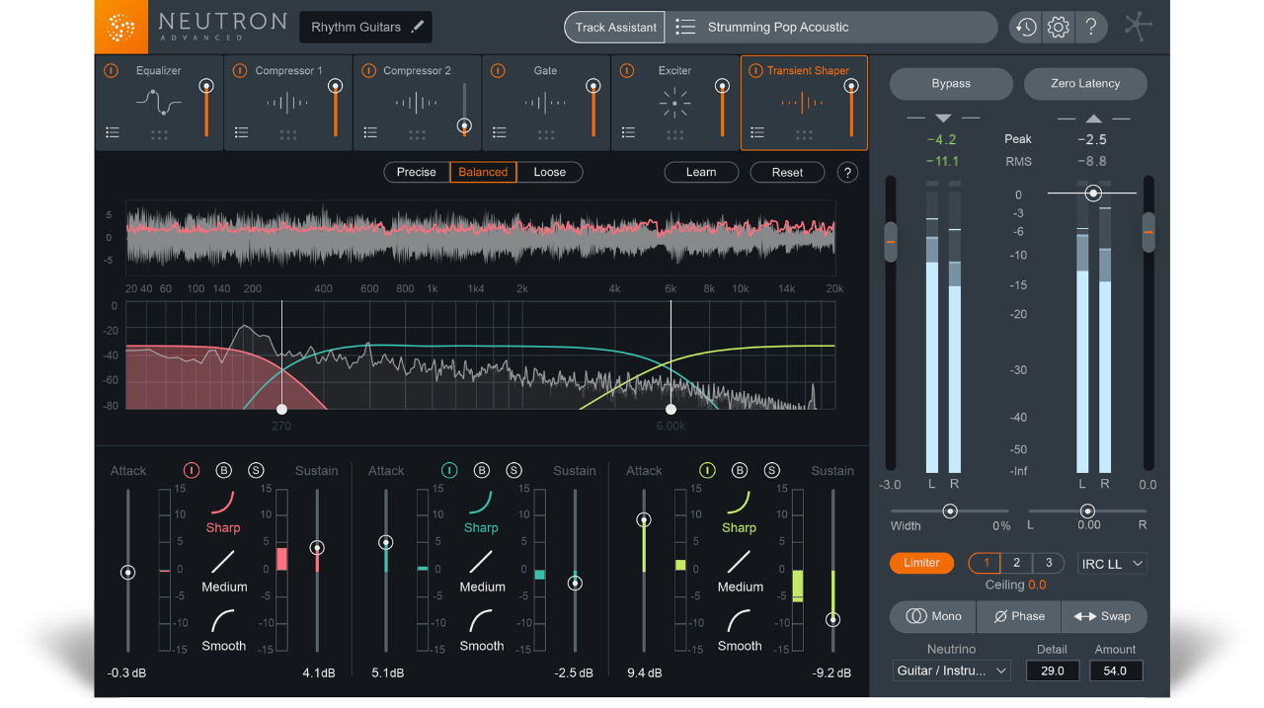This screenshot has width=1264, height=708.
Task: Open settings gear icon
Action: coord(1058,27)
